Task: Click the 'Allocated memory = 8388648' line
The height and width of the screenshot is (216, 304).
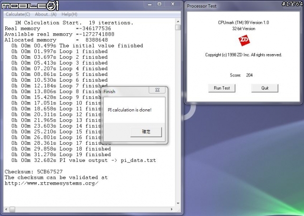Action: pyautogui.click(x=56, y=40)
